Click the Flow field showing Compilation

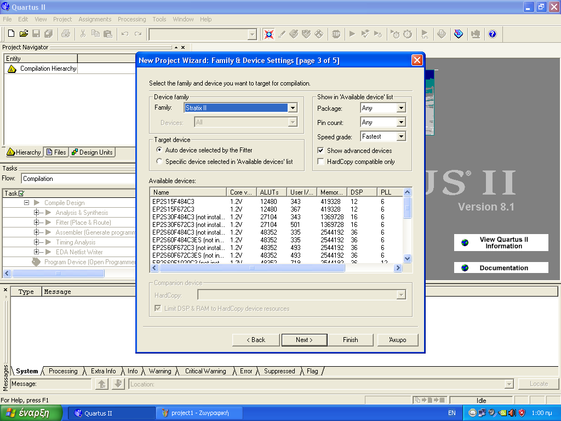(79, 179)
